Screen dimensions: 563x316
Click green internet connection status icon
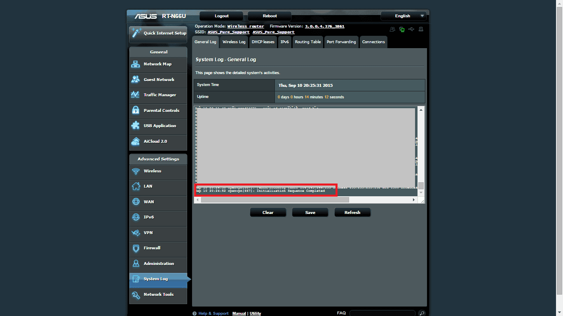tap(402, 29)
